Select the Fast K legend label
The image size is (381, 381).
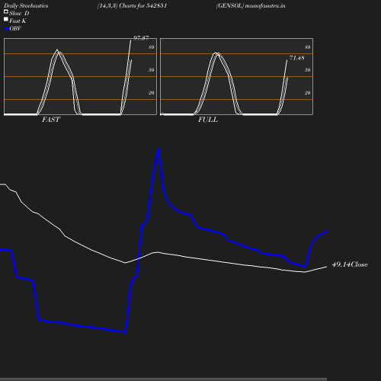click(18, 21)
